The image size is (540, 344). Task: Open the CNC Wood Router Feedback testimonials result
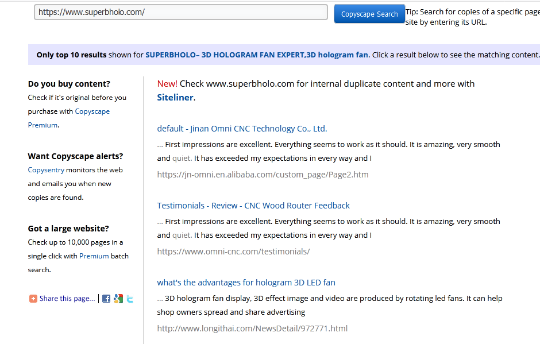253,206
